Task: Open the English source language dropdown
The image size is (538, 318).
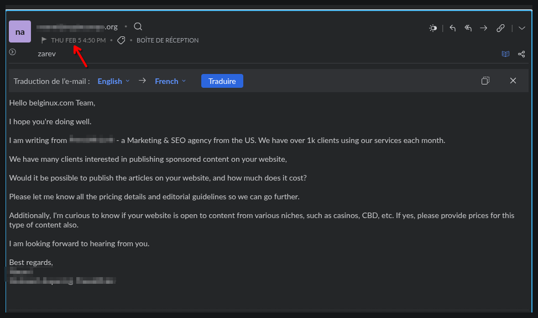Action: [x=113, y=81]
